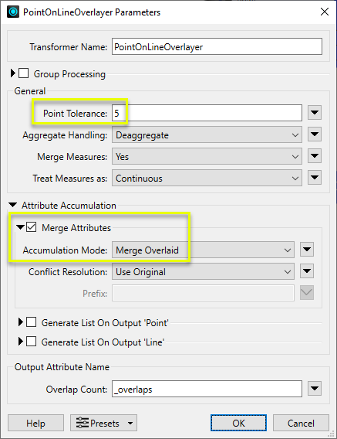Enable the Group Processing checkbox
Image resolution: width=337 pixels, height=439 pixels.
click(x=23, y=73)
